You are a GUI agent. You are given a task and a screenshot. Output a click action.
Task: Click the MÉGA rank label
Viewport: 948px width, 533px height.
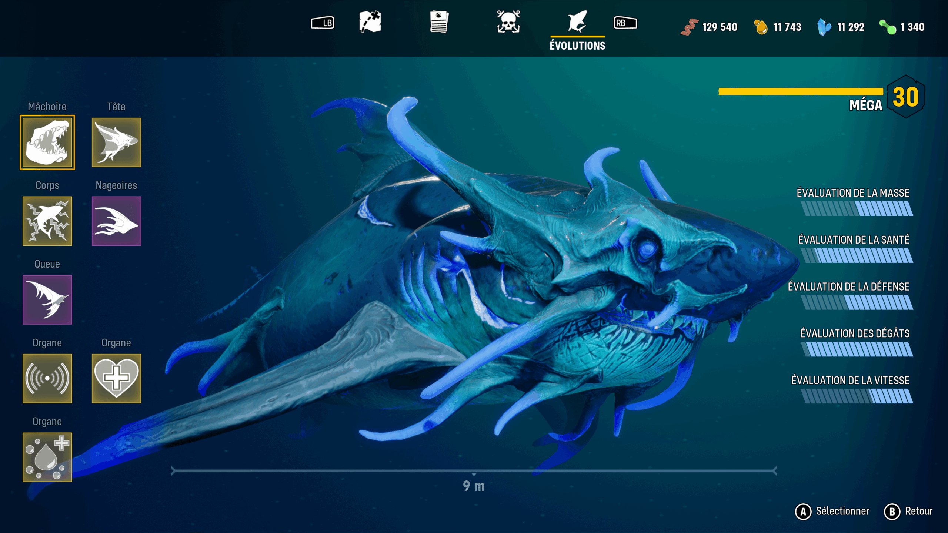[866, 105]
